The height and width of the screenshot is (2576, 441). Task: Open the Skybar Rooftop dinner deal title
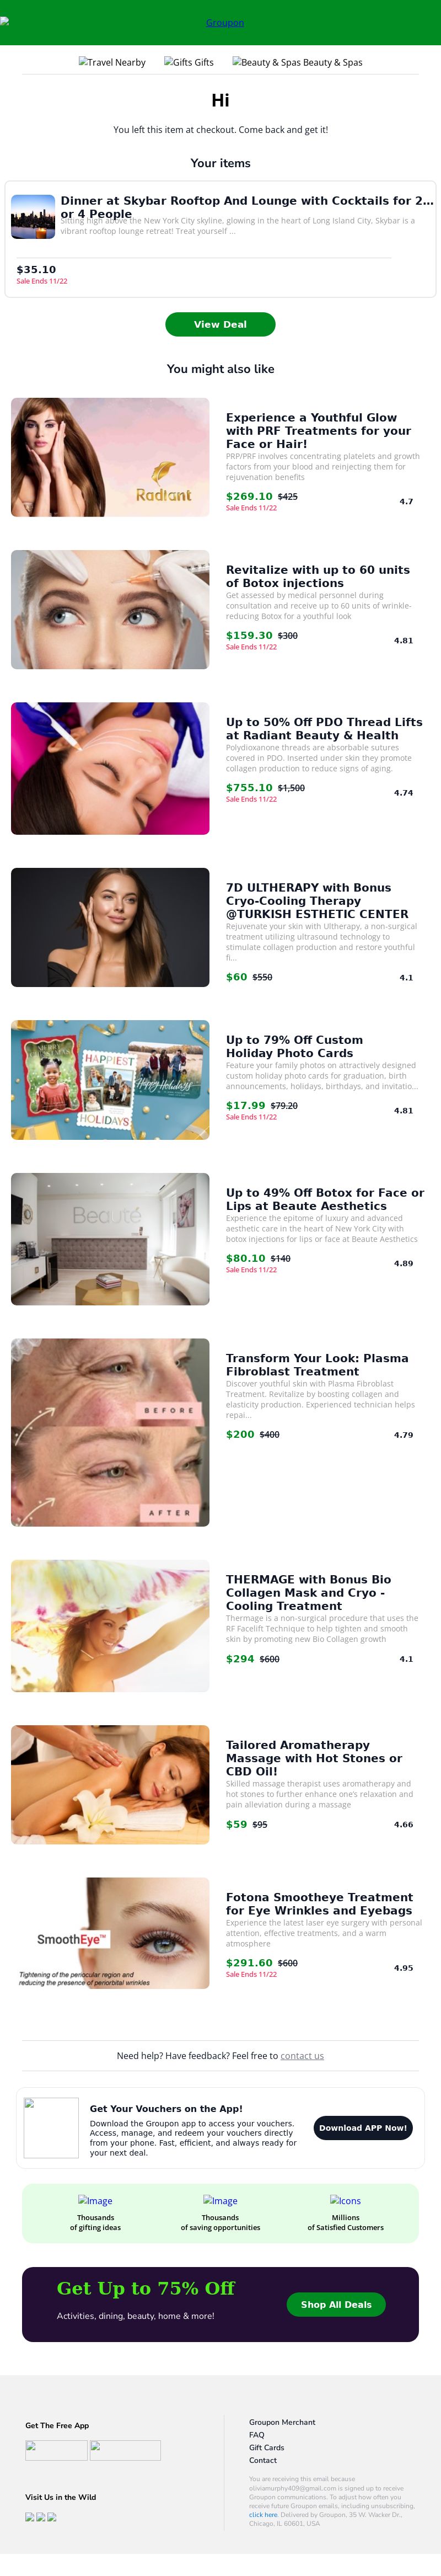pos(247,207)
